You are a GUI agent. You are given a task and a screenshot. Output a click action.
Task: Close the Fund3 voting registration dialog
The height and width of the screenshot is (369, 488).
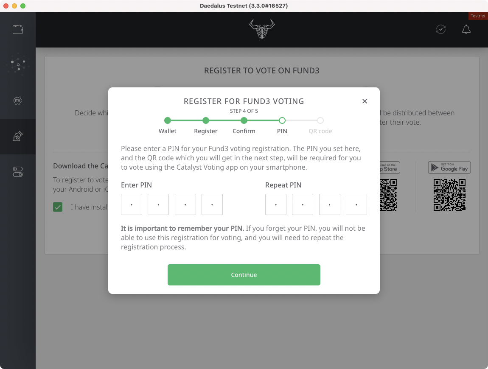[x=365, y=101]
